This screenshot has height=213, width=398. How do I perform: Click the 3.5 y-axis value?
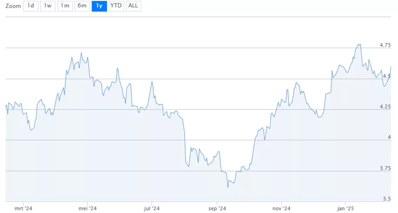(x=387, y=199)
